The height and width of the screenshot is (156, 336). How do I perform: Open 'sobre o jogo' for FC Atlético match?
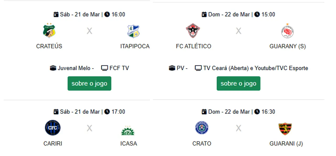coord(238,83)
